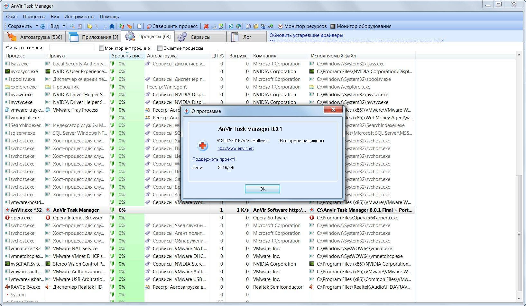Viewport: 526px width, 306px height.
Task: Sort by the ЦП % column header
Action: (x=217, y=56)
